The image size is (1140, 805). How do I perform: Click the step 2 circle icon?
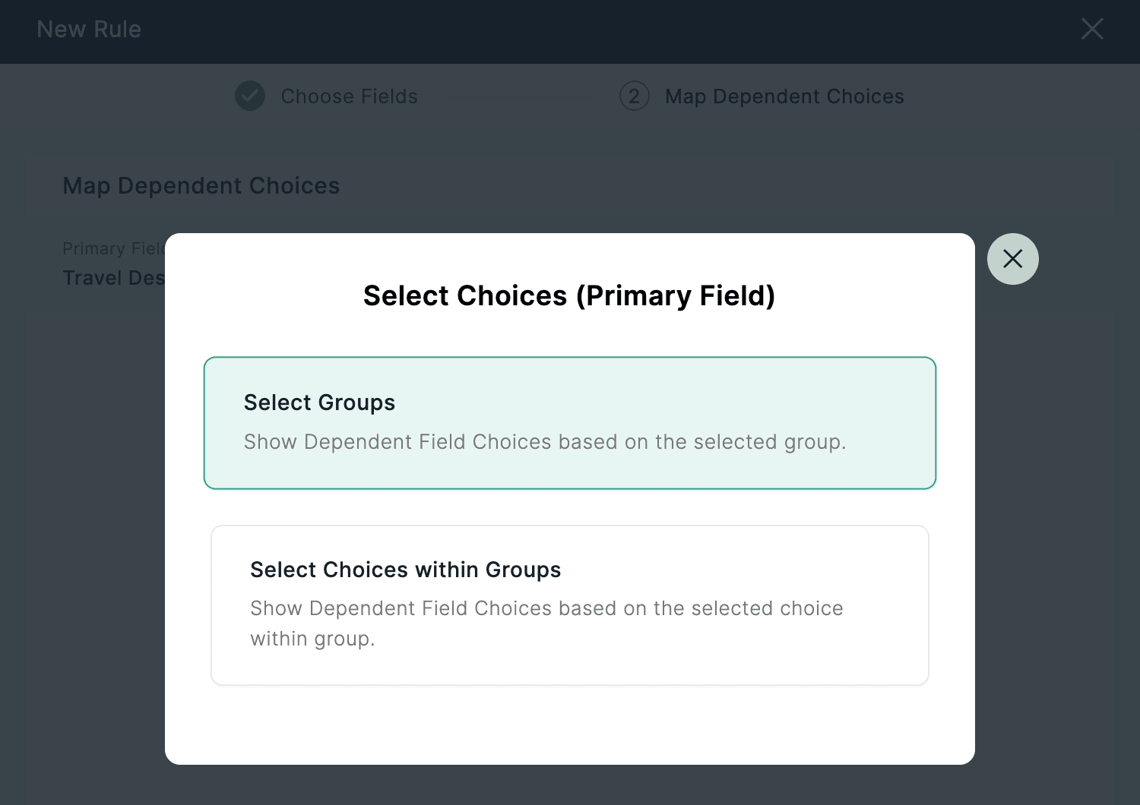[x=634, y=96]
